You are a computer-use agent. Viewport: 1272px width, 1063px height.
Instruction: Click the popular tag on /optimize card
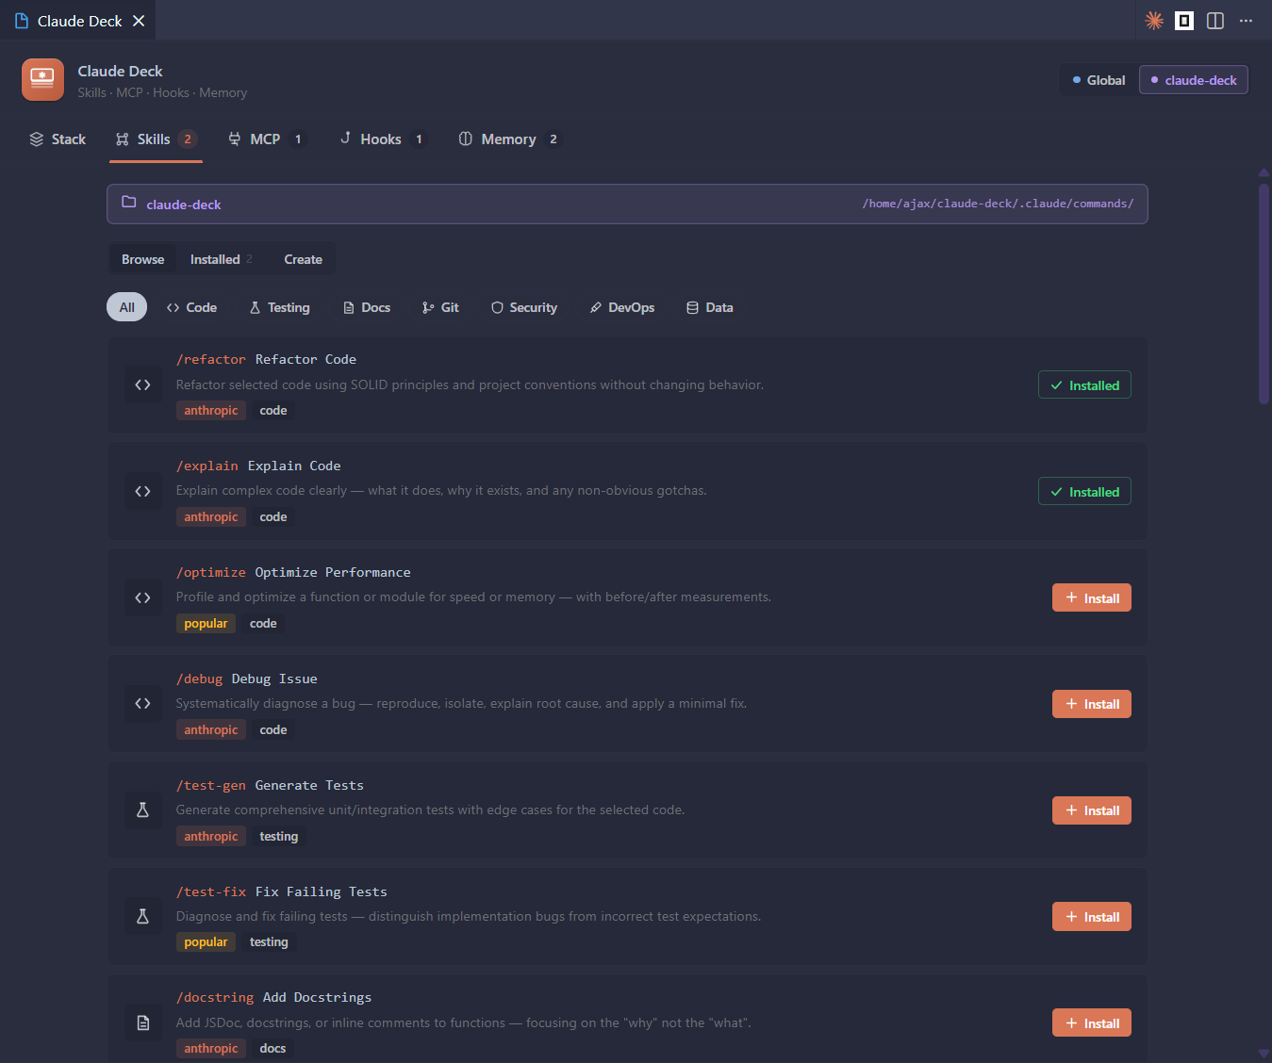pos(206,624)
